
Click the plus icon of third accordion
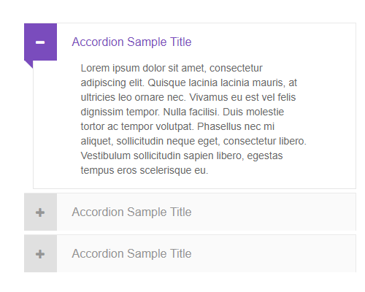40,254
